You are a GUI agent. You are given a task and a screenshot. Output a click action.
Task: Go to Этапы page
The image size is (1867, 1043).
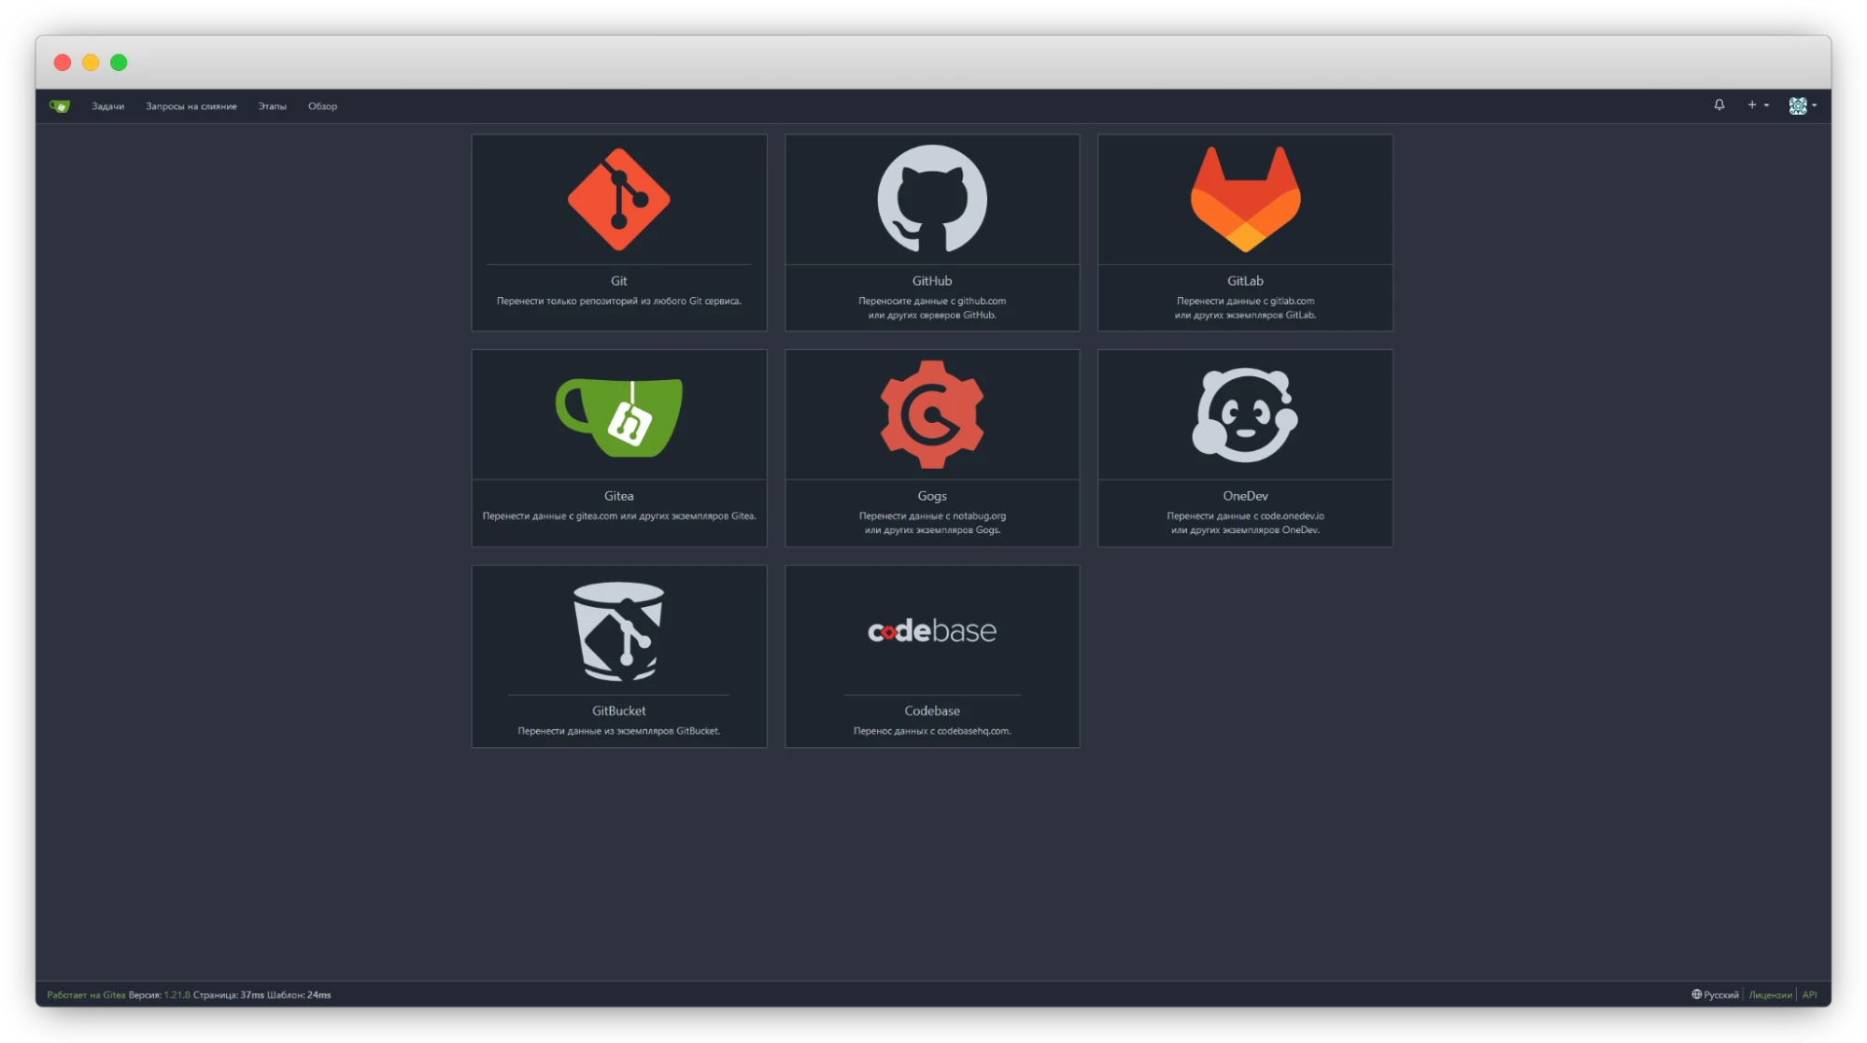point(272,106)
